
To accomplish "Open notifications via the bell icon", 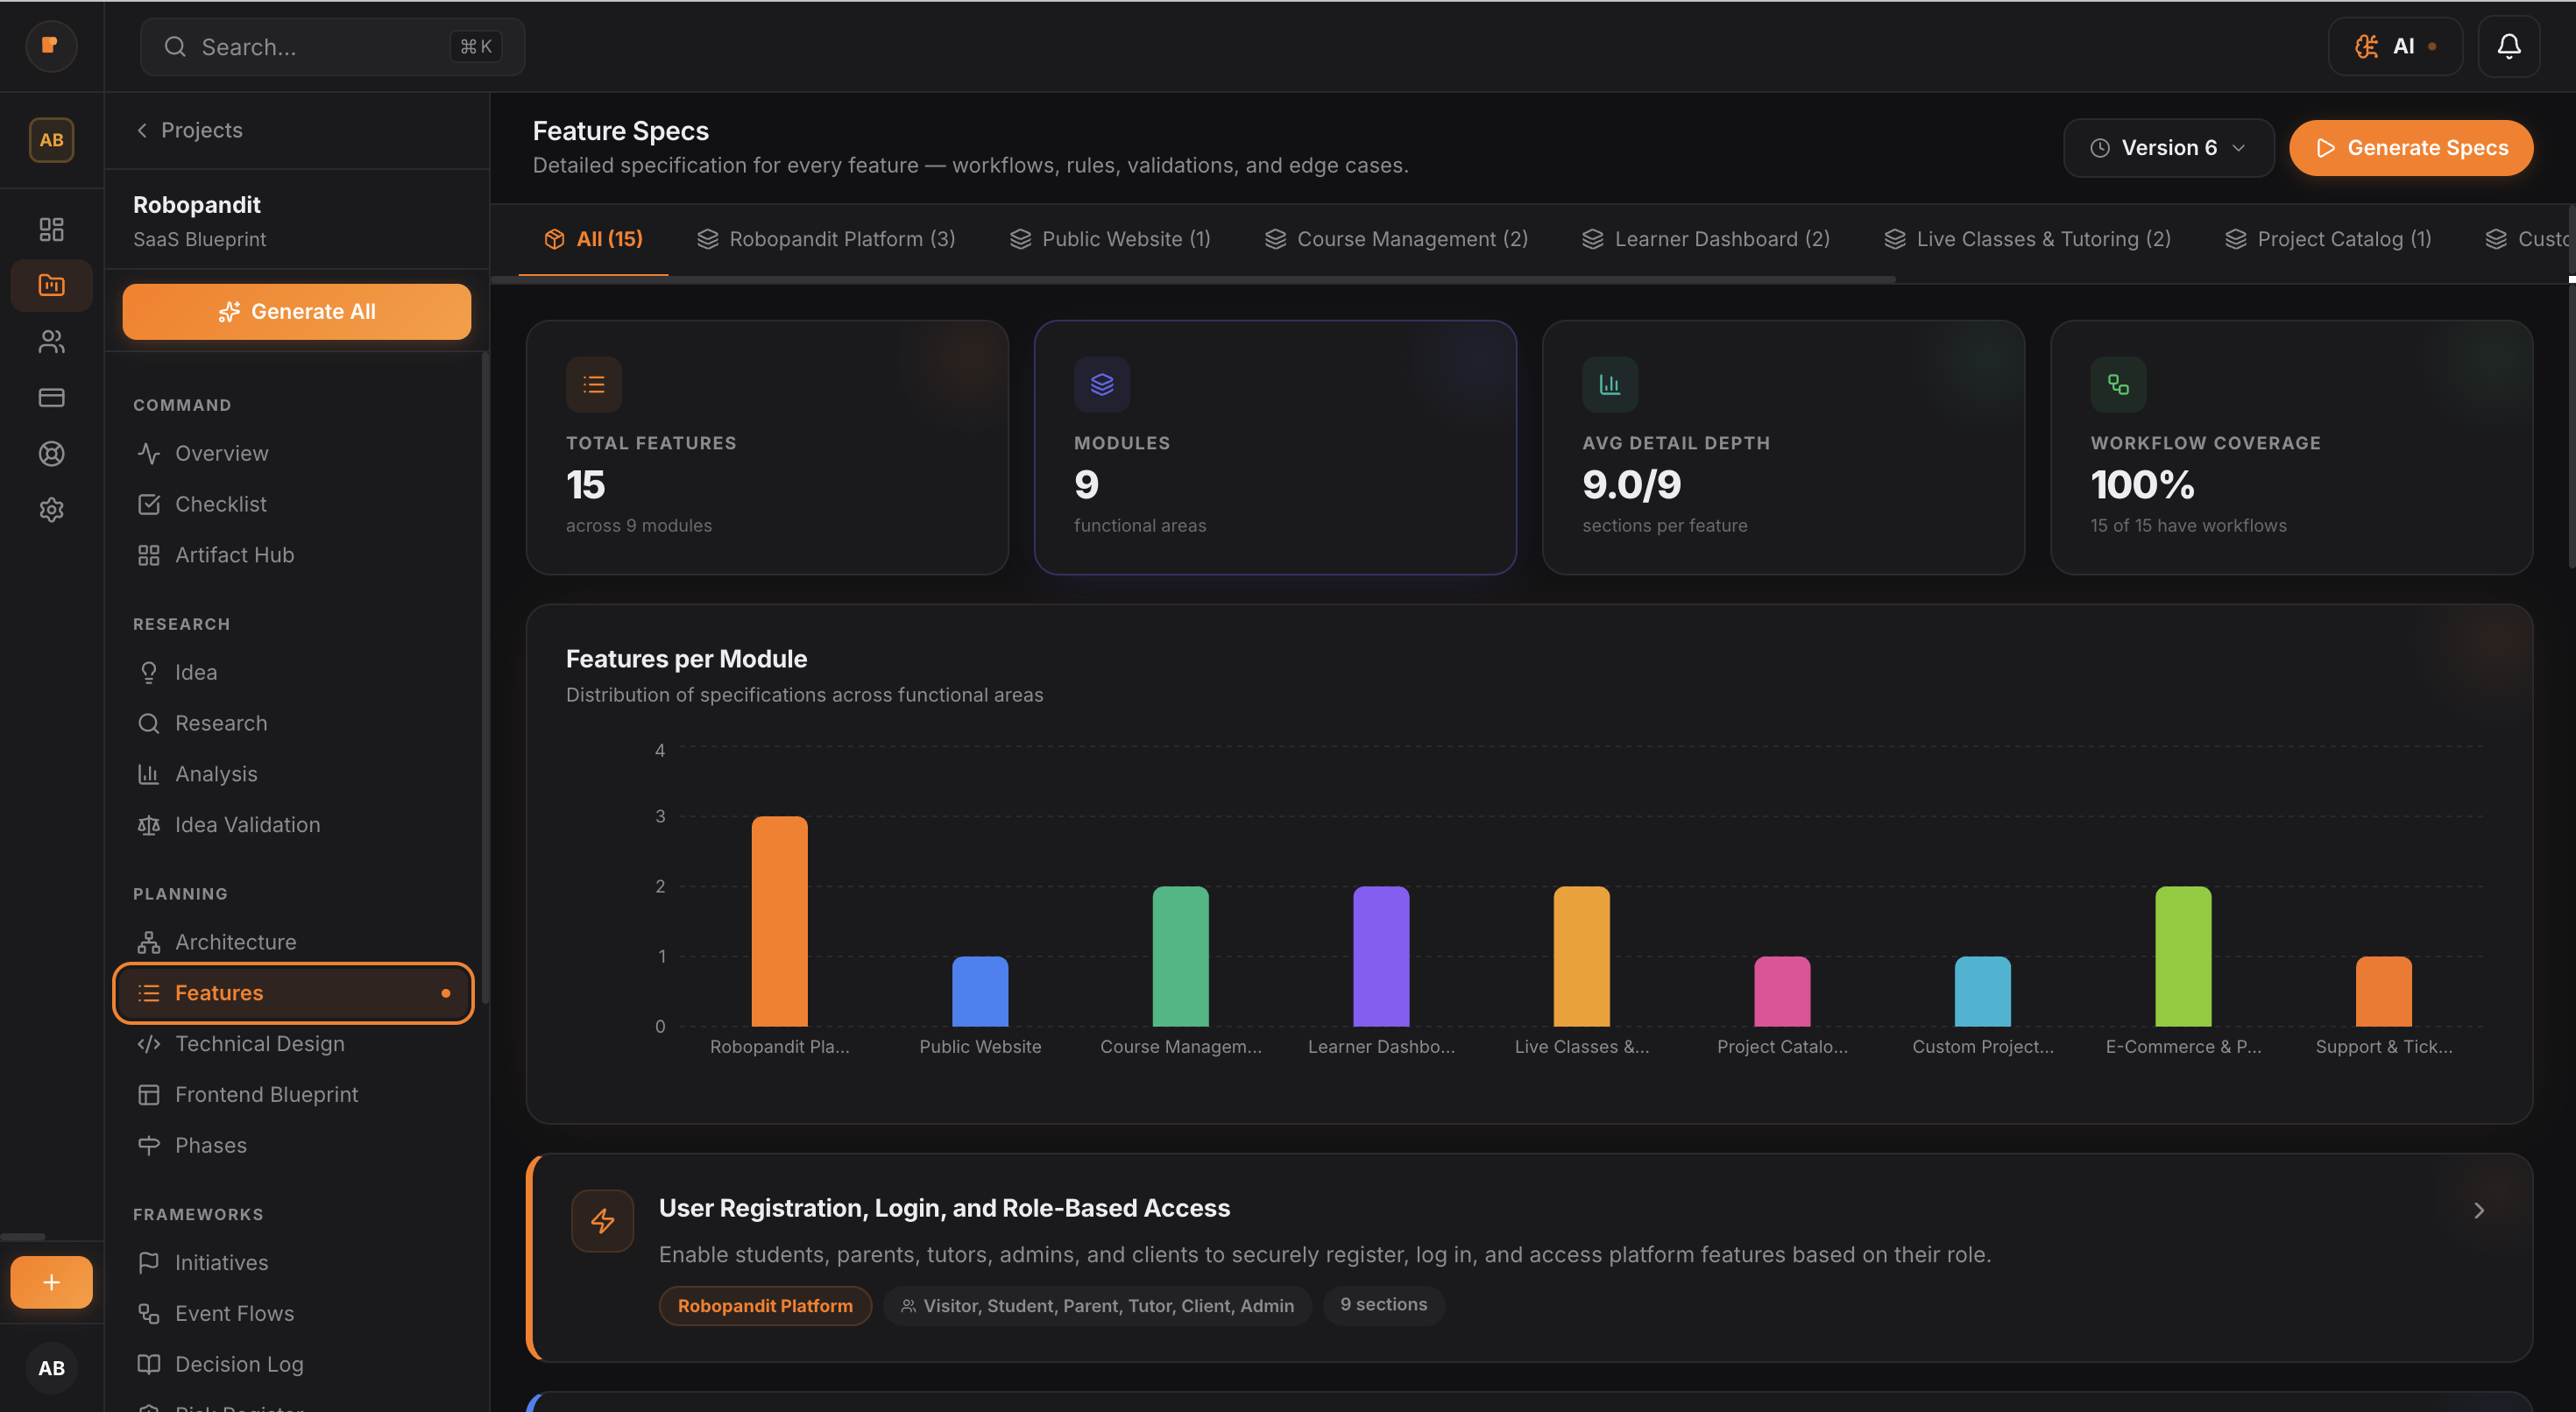I will (2508, 46).
